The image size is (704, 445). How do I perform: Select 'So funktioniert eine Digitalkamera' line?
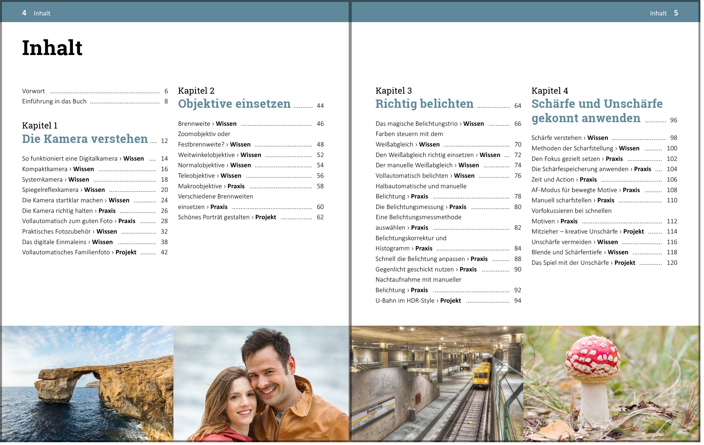coord(95,159)
